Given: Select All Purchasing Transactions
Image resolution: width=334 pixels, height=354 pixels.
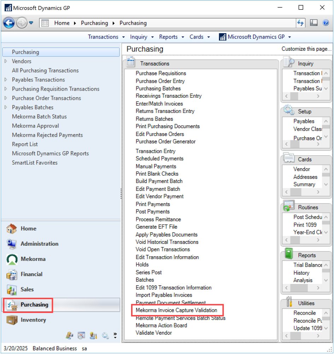Looking at the screenshot, I should [x=45, y=70].
